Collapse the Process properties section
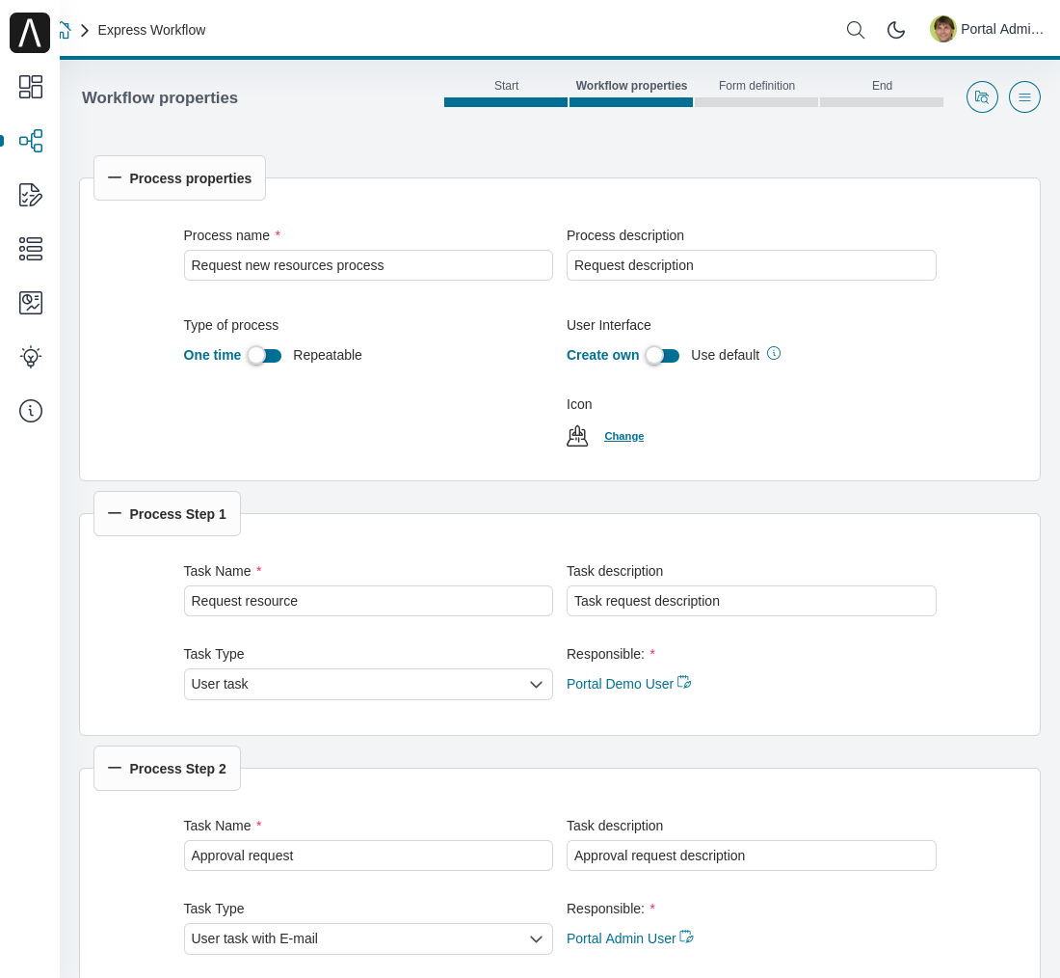 (115, 177)
